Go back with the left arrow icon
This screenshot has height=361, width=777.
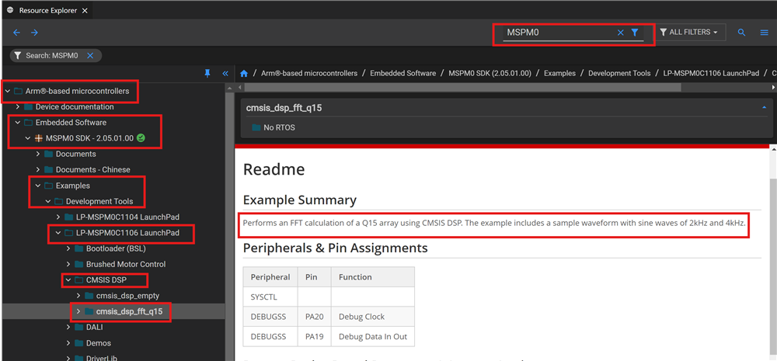pyautogui.click(x=16, y=33)
